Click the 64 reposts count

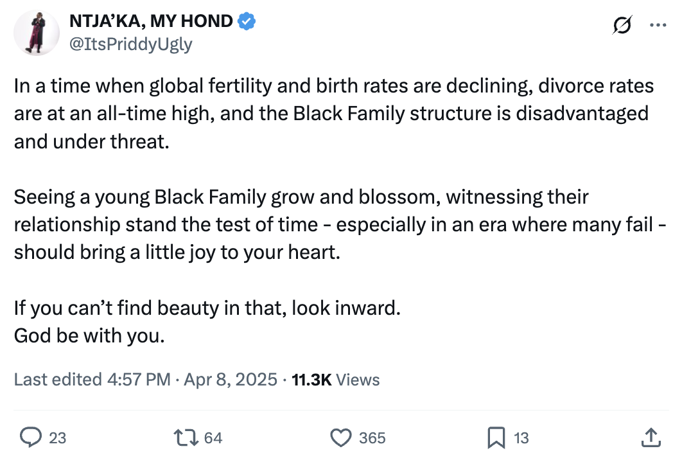(x=213, y=438)
